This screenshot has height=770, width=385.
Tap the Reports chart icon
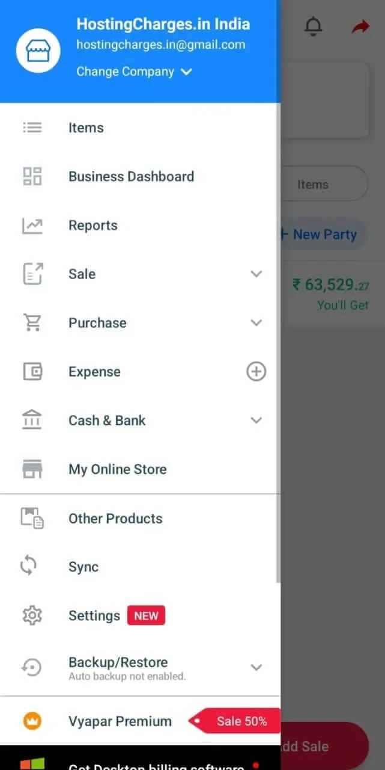click(32, 226)
